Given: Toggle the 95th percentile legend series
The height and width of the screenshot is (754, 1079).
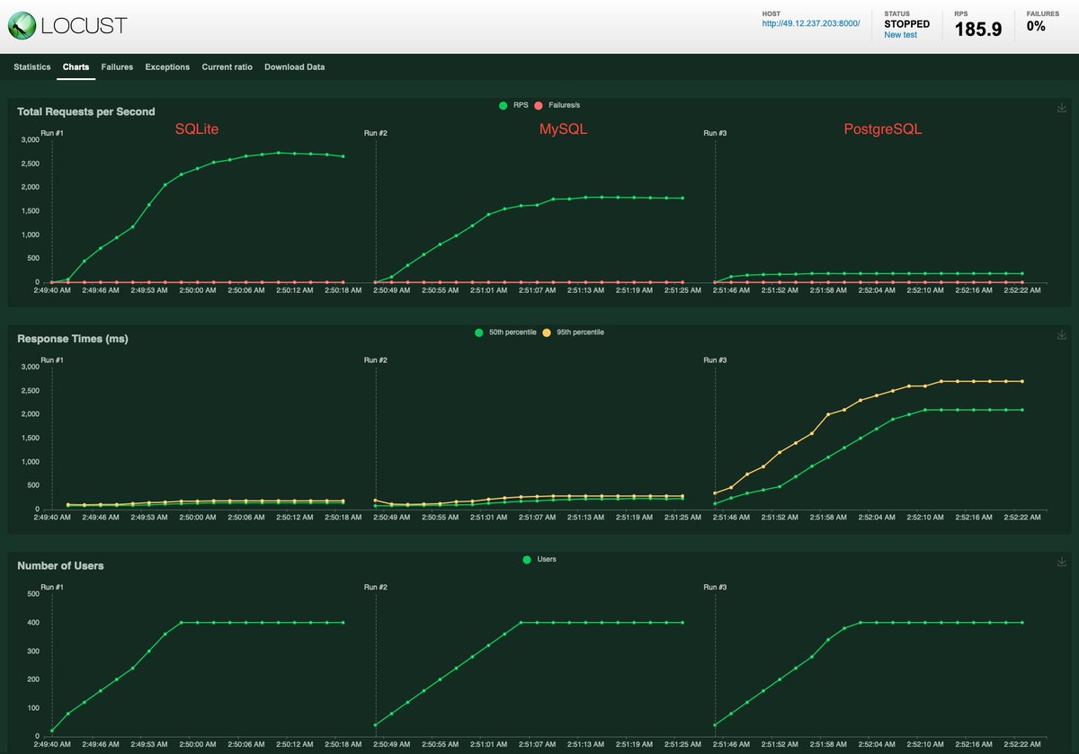Looking at the screenshot, I should [573, 332].
